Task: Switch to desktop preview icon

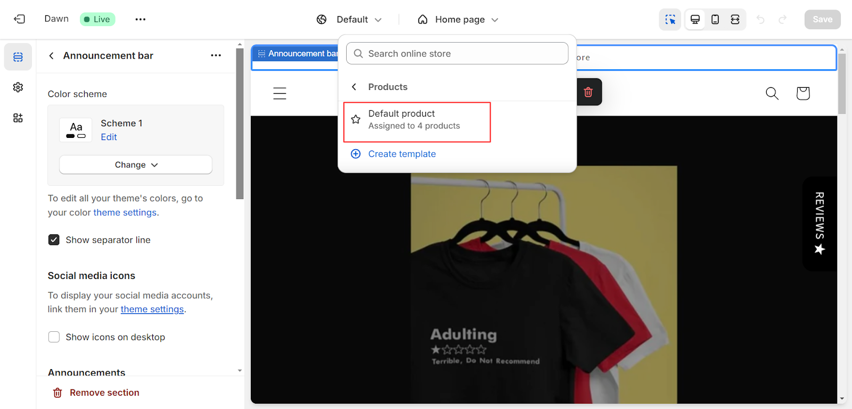Action: coord(695,20)
